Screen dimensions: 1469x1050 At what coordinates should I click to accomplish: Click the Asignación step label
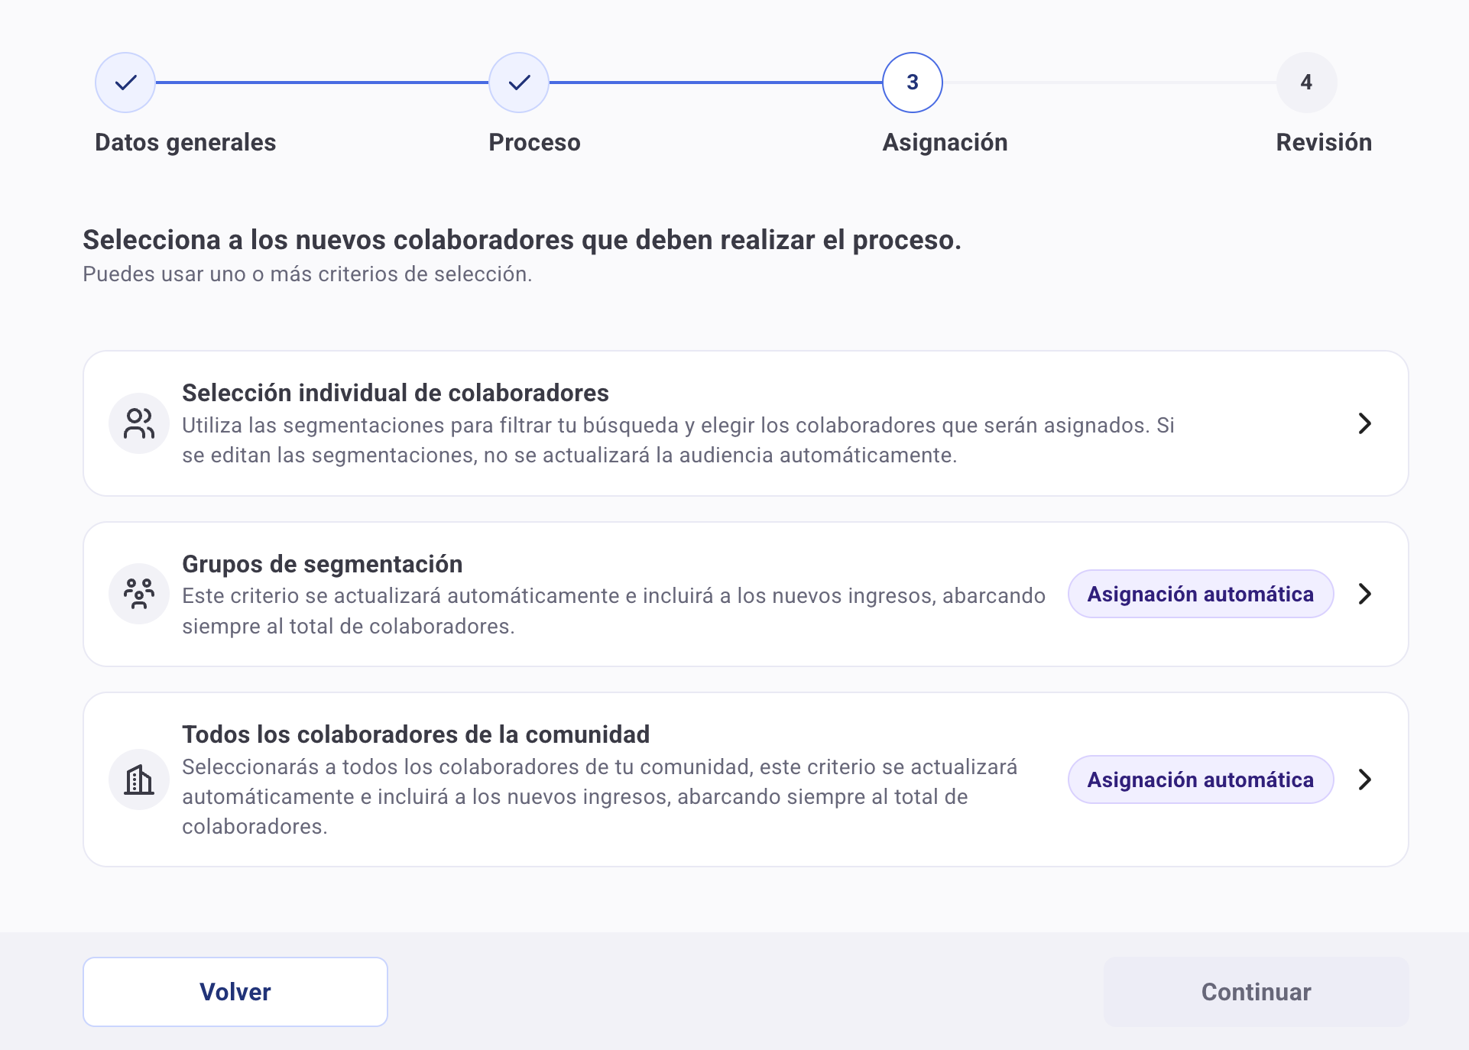[945, 142]
